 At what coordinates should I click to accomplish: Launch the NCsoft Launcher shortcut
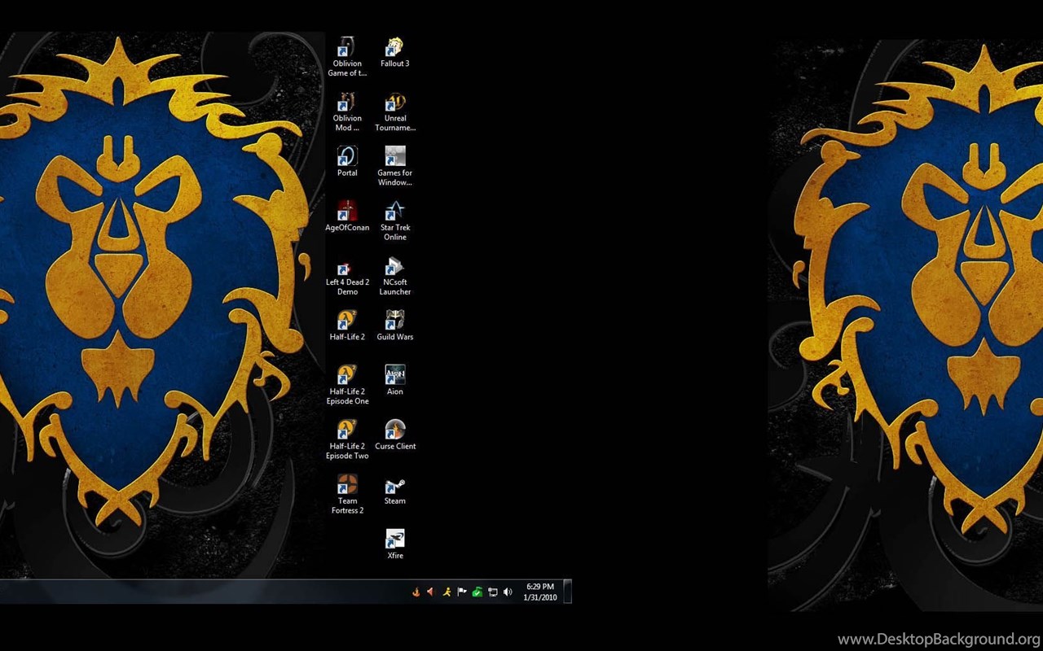[x=395, y=275]
